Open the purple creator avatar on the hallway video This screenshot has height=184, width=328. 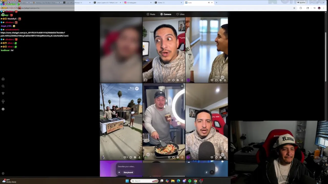point(188,80)
